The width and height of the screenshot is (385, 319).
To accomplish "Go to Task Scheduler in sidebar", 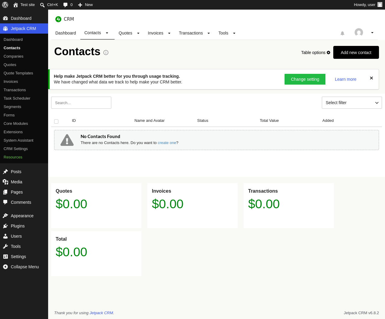I will point(17,98).
